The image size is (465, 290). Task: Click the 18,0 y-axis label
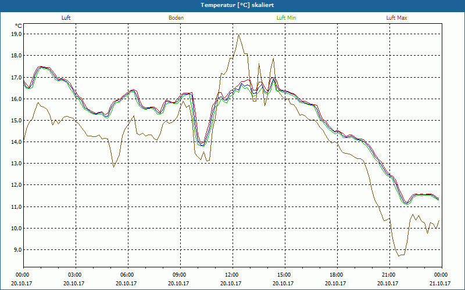(17, 56)
